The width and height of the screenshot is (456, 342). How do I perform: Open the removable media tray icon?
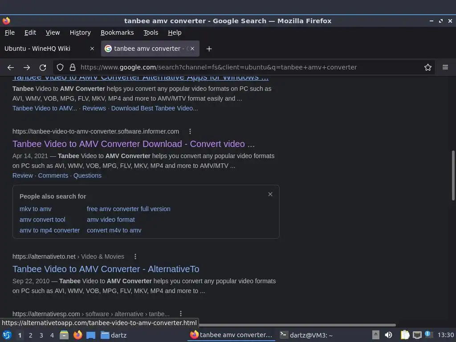click(376, 335)
